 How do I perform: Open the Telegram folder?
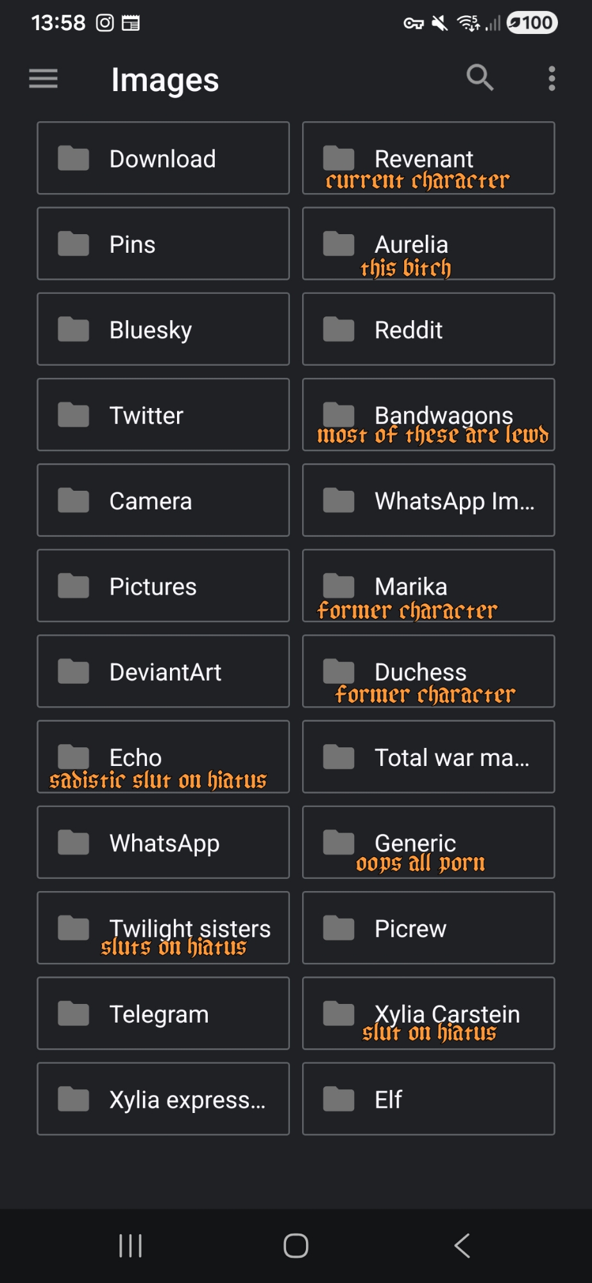tap(163, 1014)
